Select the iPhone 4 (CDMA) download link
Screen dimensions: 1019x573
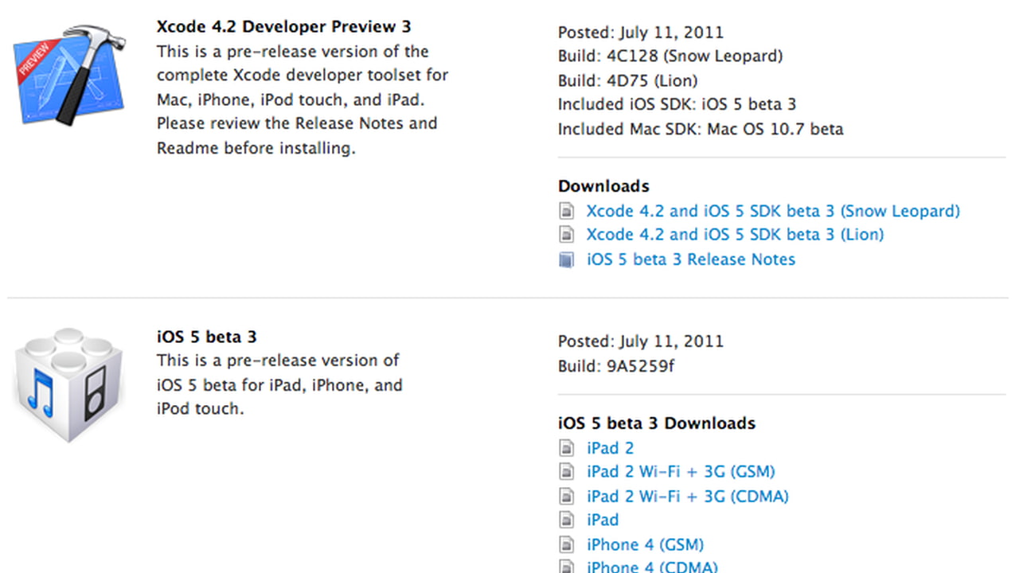pos(652,567)
